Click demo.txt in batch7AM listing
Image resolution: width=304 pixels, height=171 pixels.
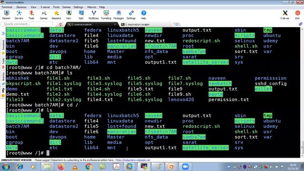(x=18, y=94)
